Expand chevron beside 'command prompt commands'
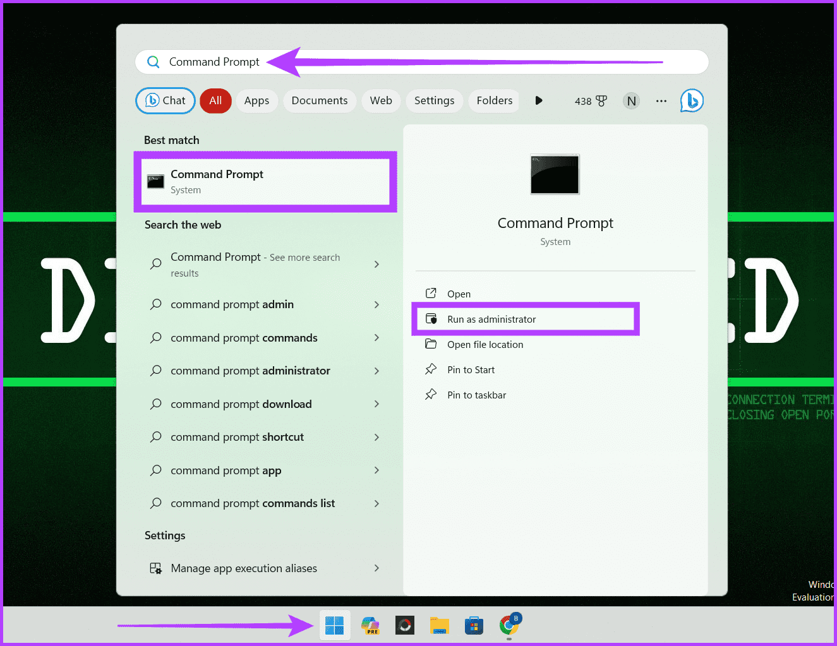Image resolution: width=837 pixels, height=646 pixels. click(x=376, y=338)
